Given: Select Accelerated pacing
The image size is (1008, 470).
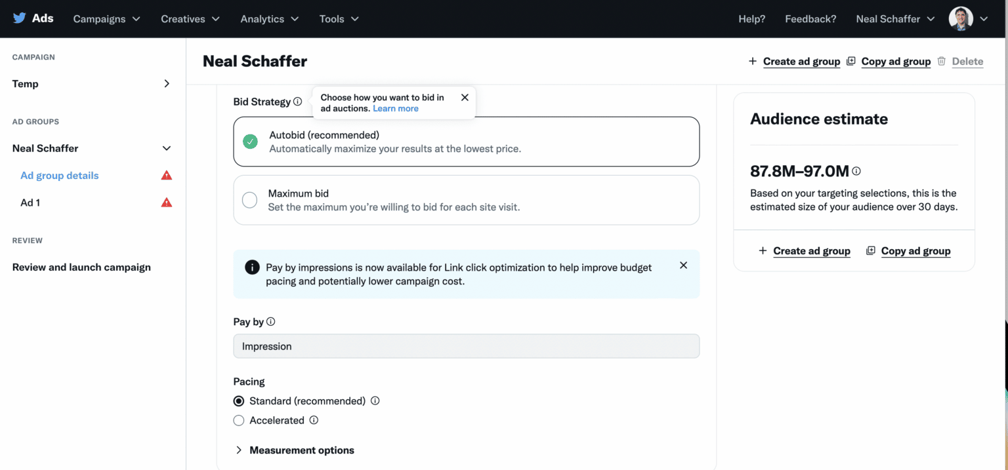Looking at the screenshot, I should [x=239, y=420].
